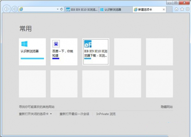Click the blank new tab button
Image resolution: width=191 pixels, height=137 pixels.
click(x=169, y=10)
